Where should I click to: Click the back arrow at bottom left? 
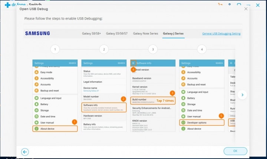pos(25,152)
